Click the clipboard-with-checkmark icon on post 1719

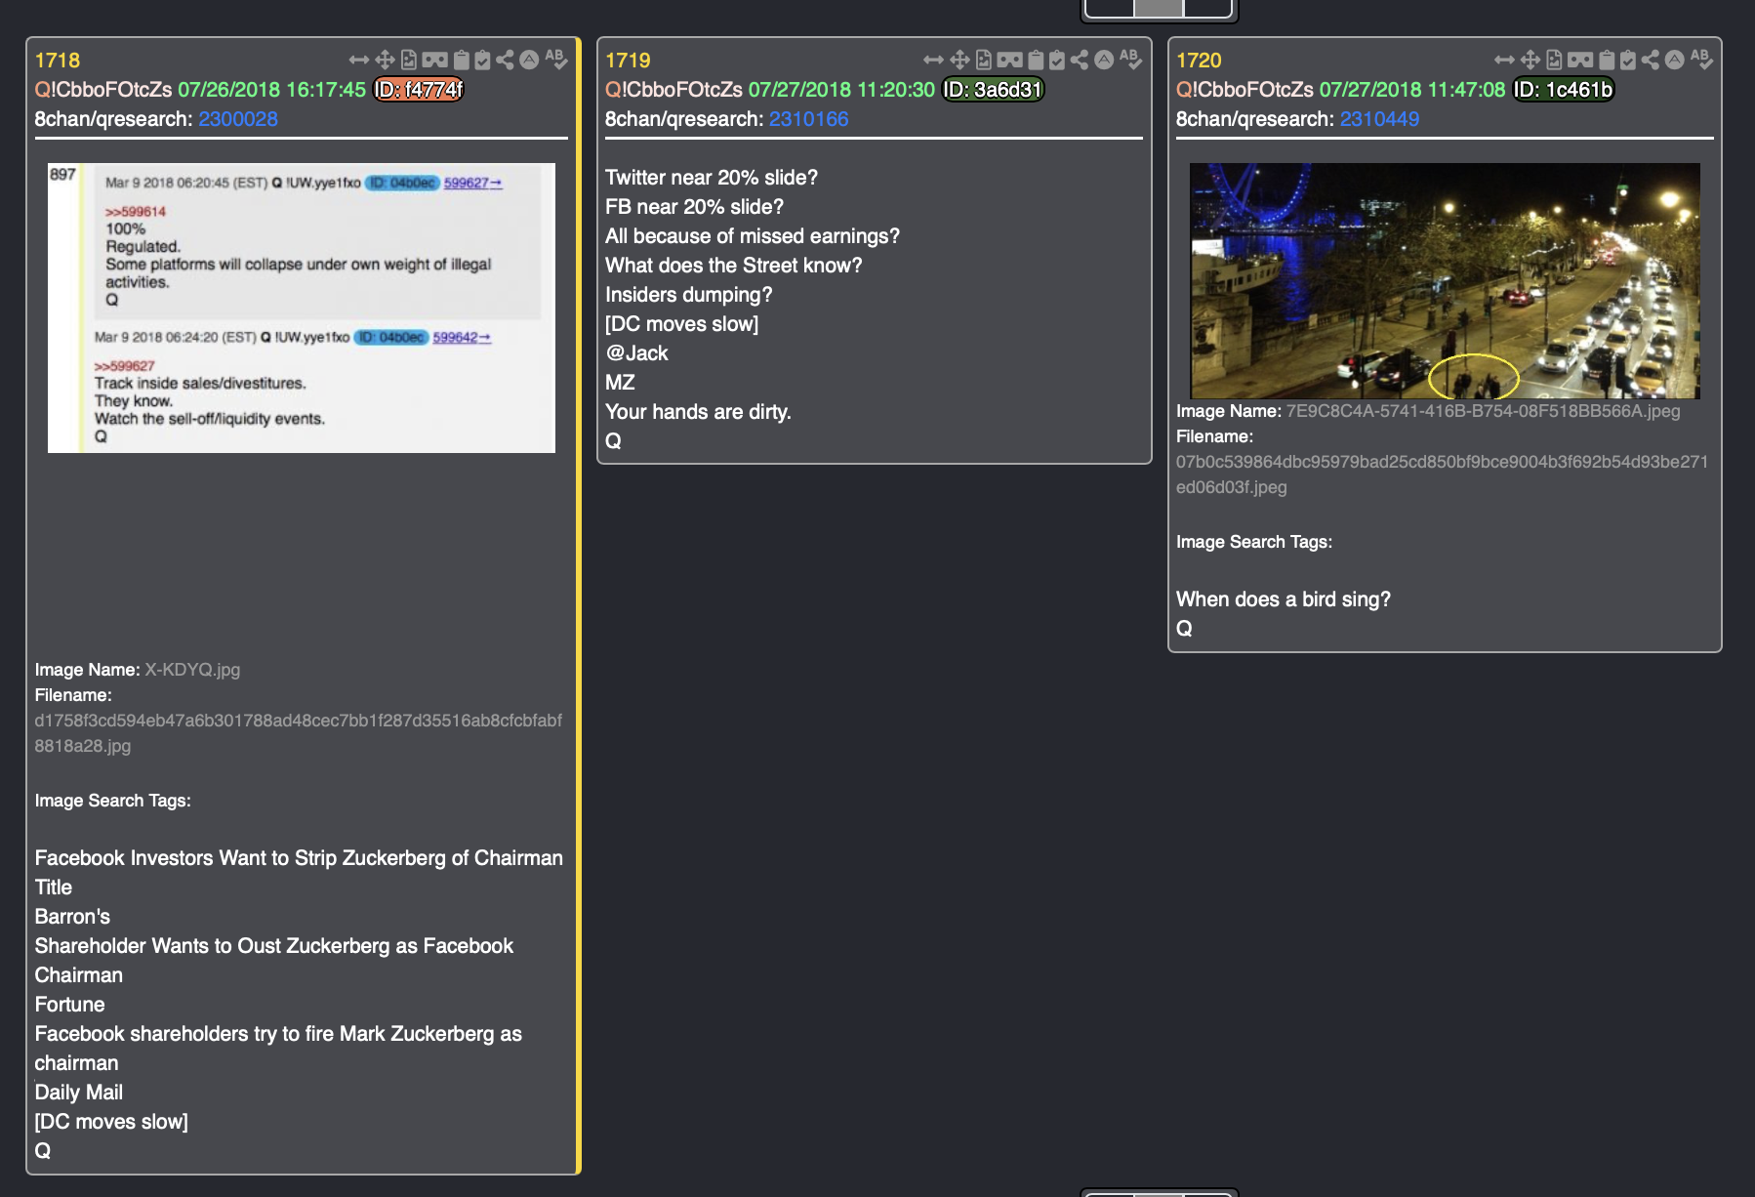(x=1057, y=60)
